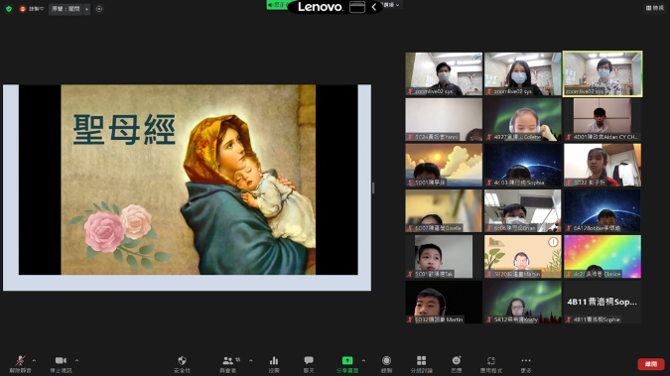
Task: Select second zoomlive02 sys video, long-haired woman
Action: [522, 74]
